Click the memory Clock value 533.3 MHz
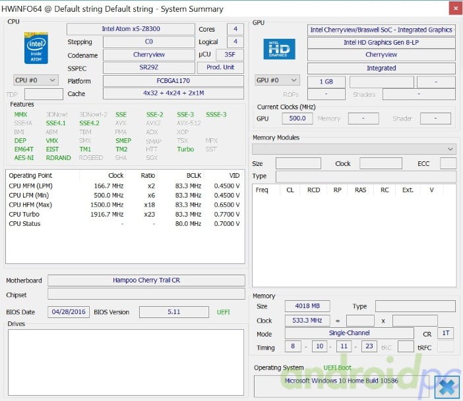 point(307,321)
